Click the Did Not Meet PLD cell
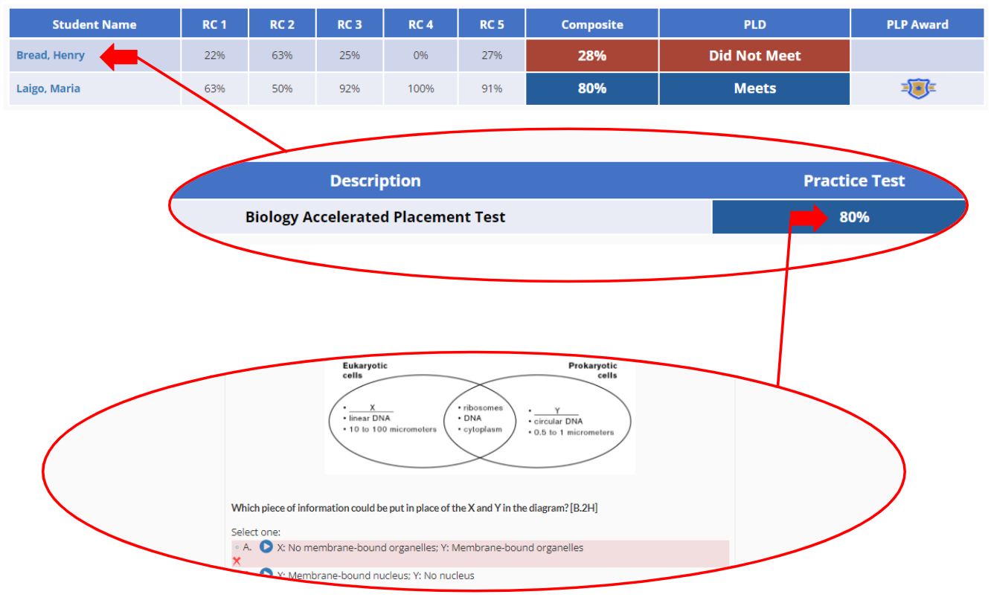The width and height of the screenshot is (991, 603). [754, 56]
